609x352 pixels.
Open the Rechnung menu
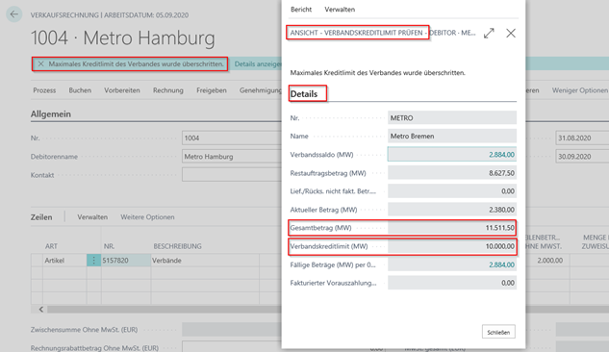(x=168, y=90)
